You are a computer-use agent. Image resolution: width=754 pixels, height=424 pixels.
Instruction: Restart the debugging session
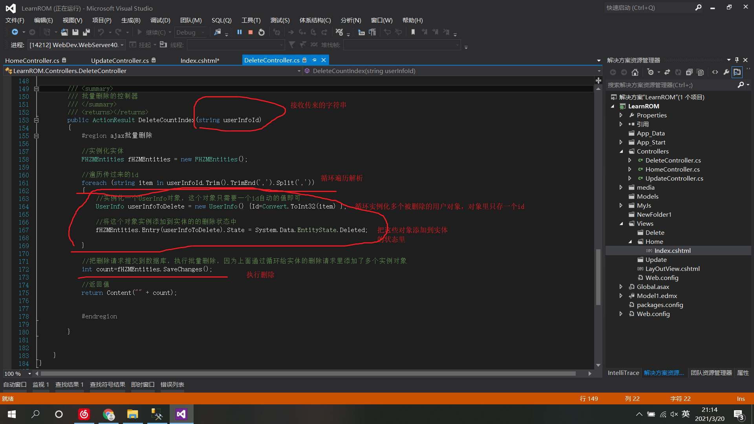pyautogui.click(x=262, y=32)
